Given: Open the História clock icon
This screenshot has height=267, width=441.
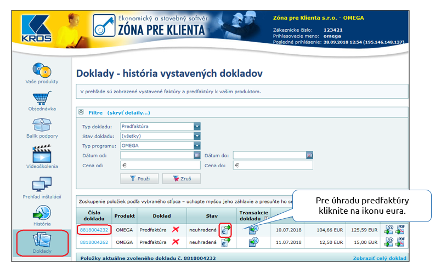Looking at the screenshot, I should 42,213.
